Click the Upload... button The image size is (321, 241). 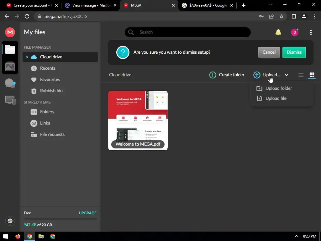(x=267, y=75)
